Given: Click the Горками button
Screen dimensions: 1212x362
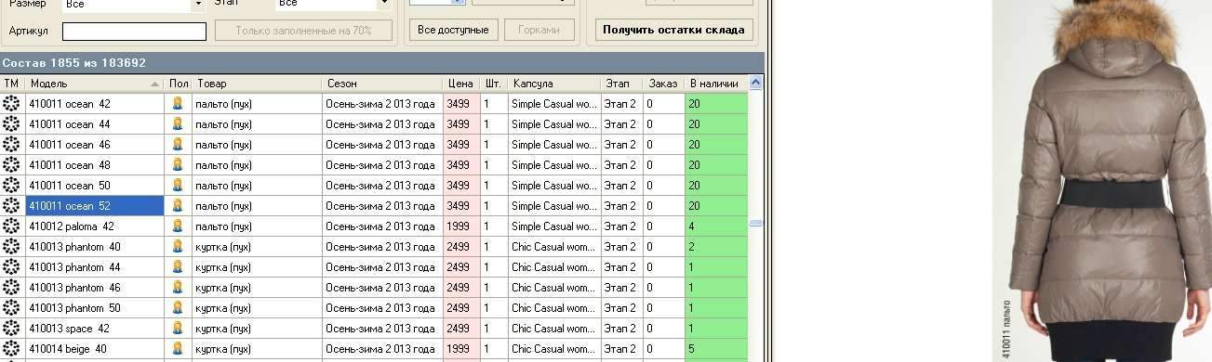Looking at the screenshot, I should [539, 30].
